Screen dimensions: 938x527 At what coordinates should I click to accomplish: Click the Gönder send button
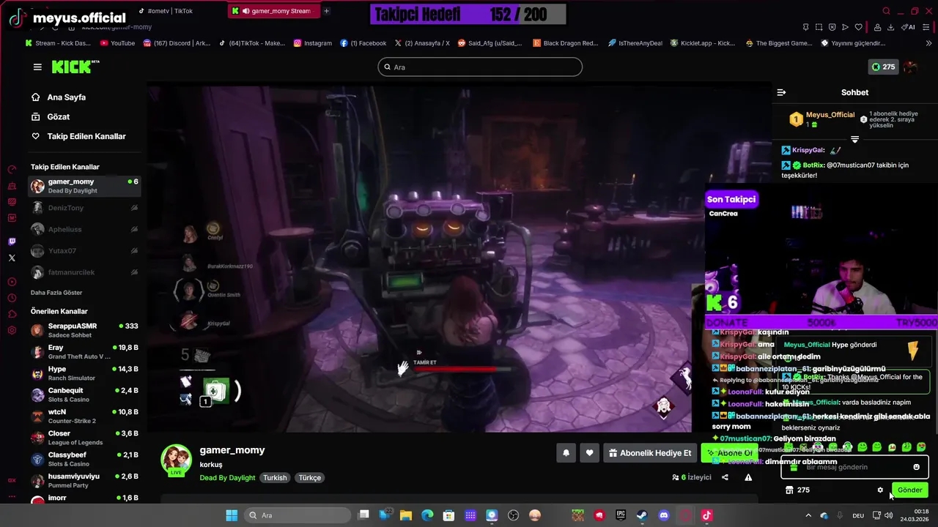(x=909, y=490)
